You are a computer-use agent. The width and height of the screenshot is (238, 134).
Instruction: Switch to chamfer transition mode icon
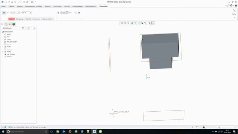tap(7, 13)
